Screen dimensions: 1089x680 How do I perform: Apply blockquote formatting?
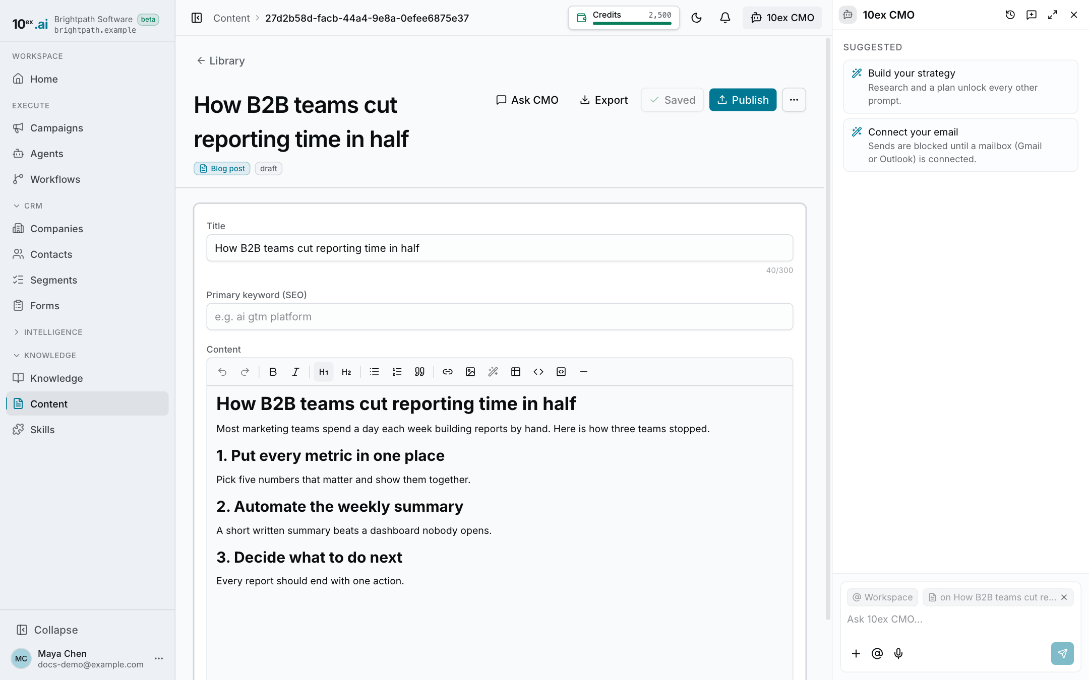[x=419, y=372]
